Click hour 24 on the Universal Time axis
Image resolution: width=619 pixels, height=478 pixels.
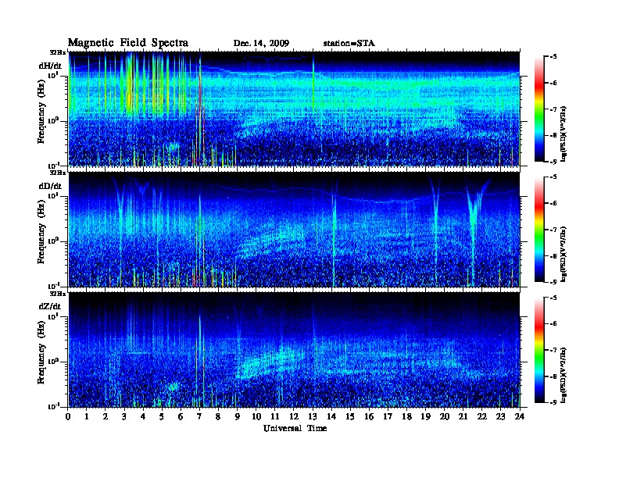pos(520,416)
